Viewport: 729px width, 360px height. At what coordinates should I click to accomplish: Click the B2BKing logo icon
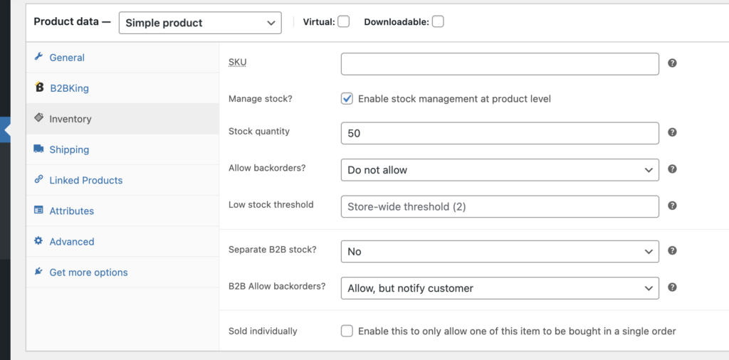pos(39,87)
